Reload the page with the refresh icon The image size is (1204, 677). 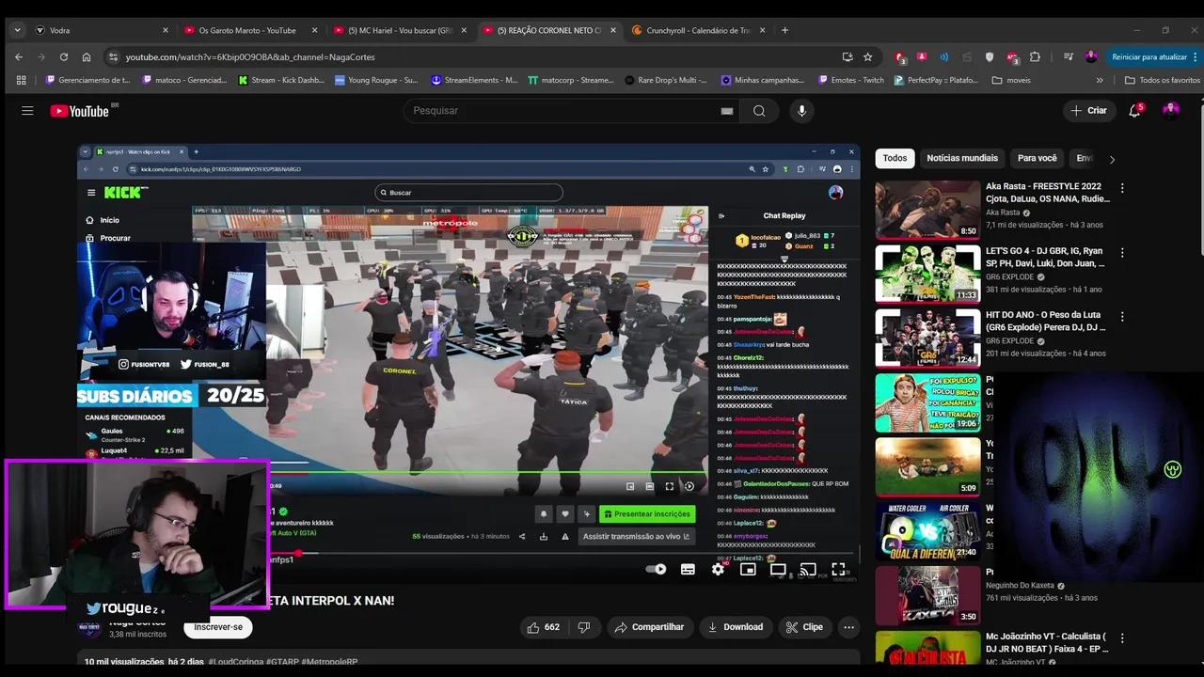(x=64, y=56)
